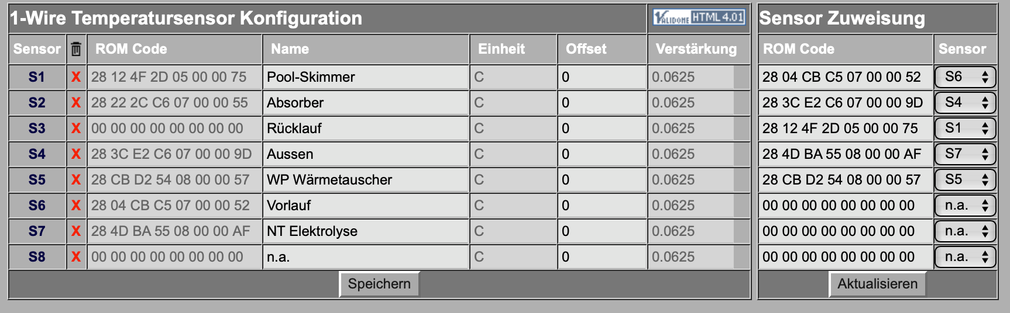Click the Valid HTML 4.01 badge

[699, 18]
